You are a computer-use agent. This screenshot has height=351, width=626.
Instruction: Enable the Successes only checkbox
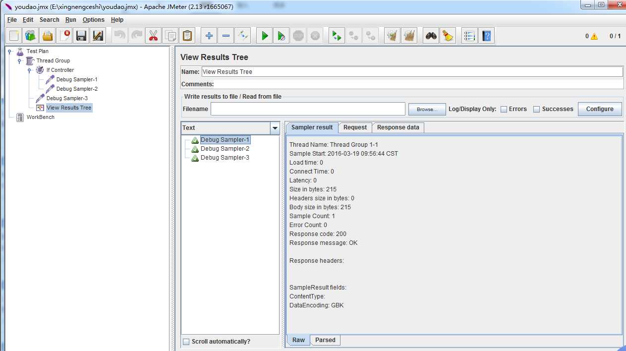[x=536, y=110]
